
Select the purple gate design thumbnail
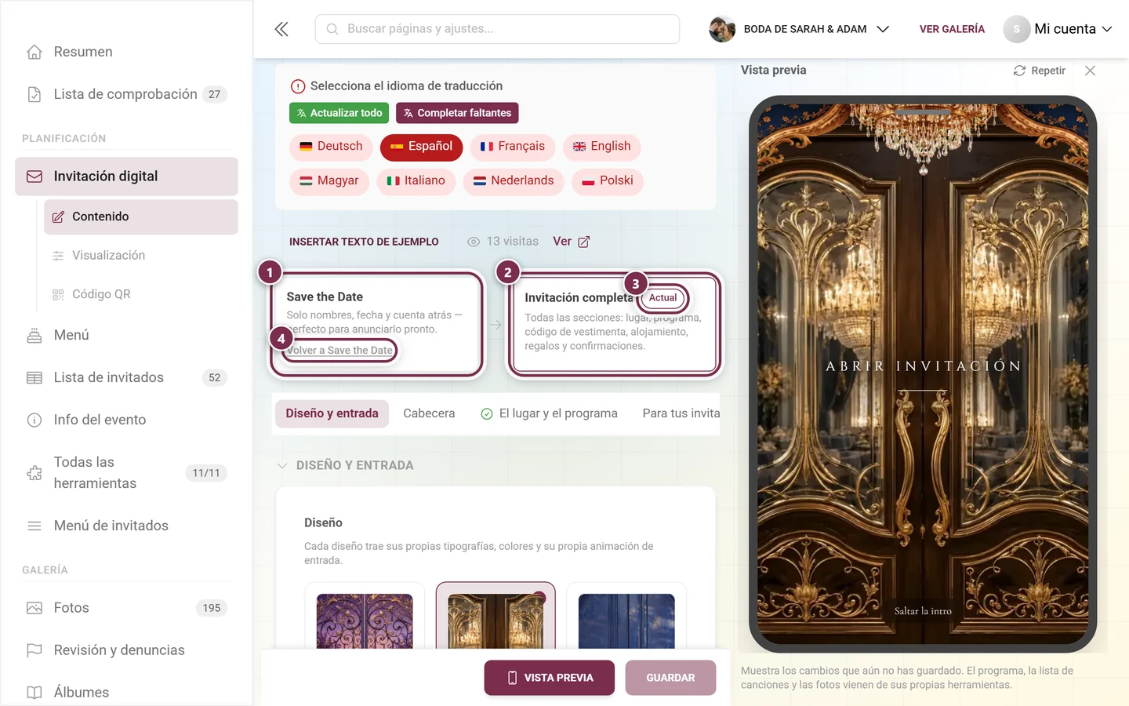click(365, 620)
